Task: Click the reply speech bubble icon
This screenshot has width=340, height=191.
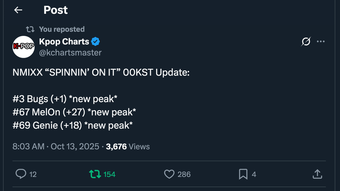Action: pos(21,174)
